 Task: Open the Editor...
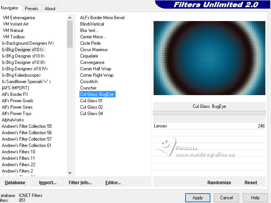pos(113,183)
